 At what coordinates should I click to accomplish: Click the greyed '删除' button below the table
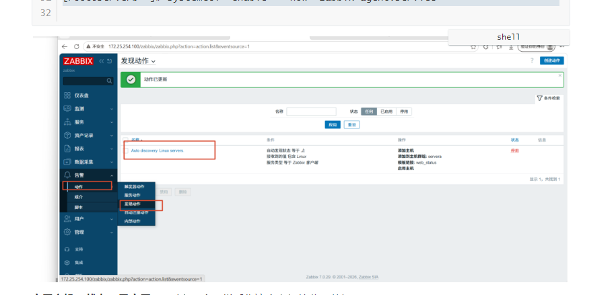pos(183,192)
